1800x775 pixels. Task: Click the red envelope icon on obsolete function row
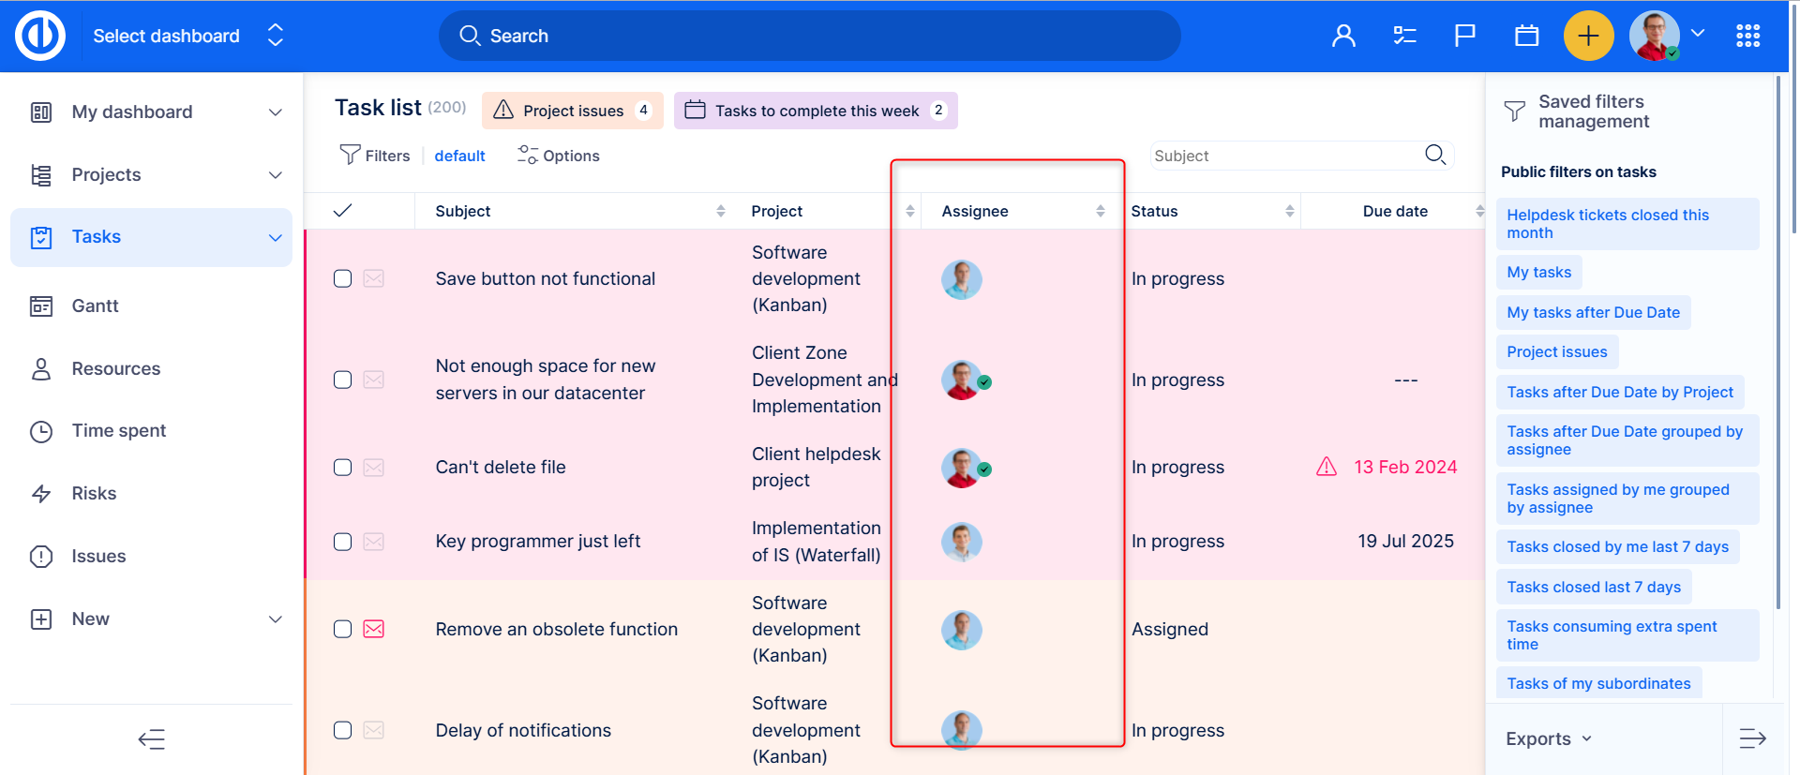pos(374,629)
